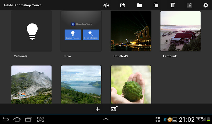Tap the battery status icon
This screenshot has width=212, height=124.
(x=209, y=119)
